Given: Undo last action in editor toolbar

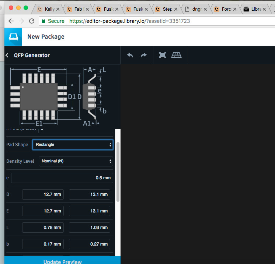Looking at the screenshot, I should [130, 55].
